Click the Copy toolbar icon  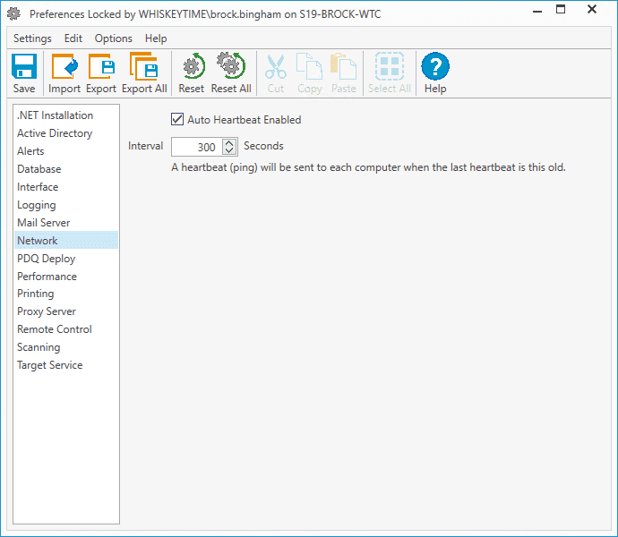[x=309, y=66]
